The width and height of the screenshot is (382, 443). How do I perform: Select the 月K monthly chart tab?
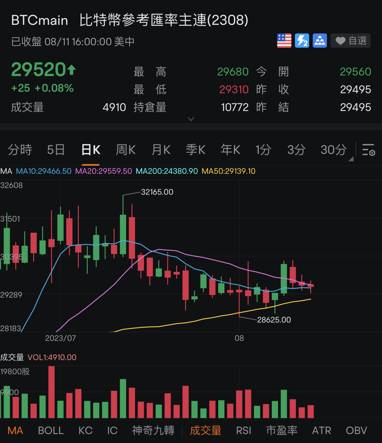coord(161,150)
